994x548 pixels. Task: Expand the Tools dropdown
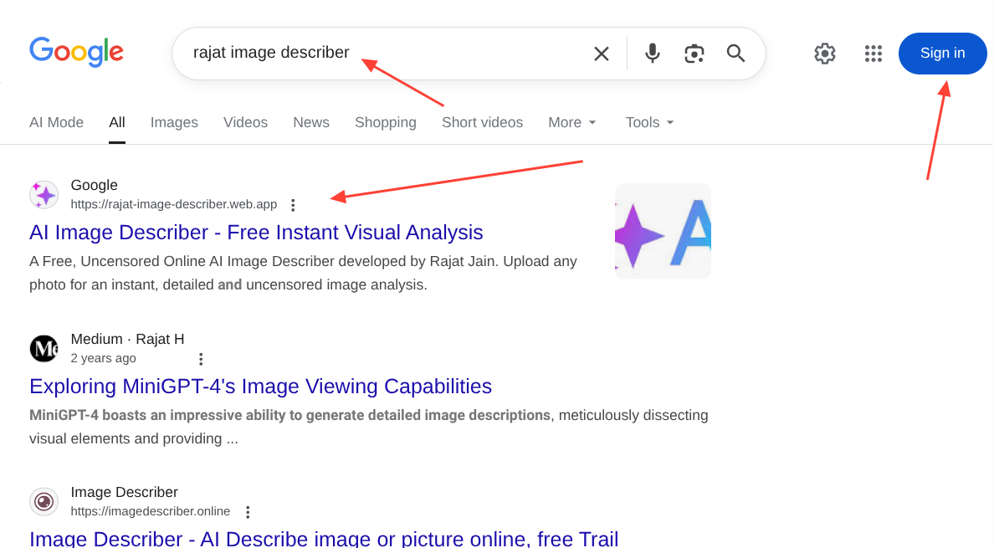[x=648, y=122]
